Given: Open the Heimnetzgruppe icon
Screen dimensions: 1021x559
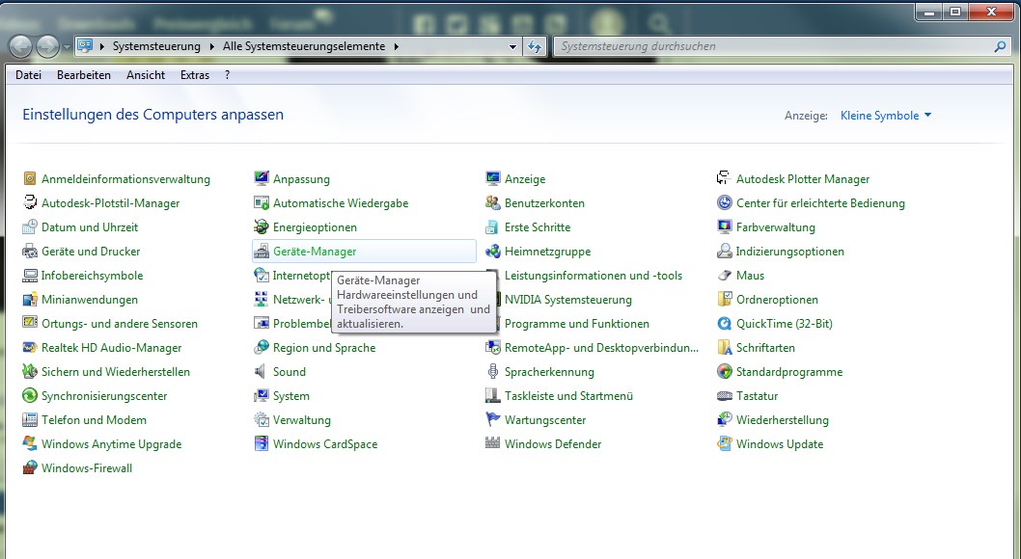Looking at the screenshot, I should 493,251.
